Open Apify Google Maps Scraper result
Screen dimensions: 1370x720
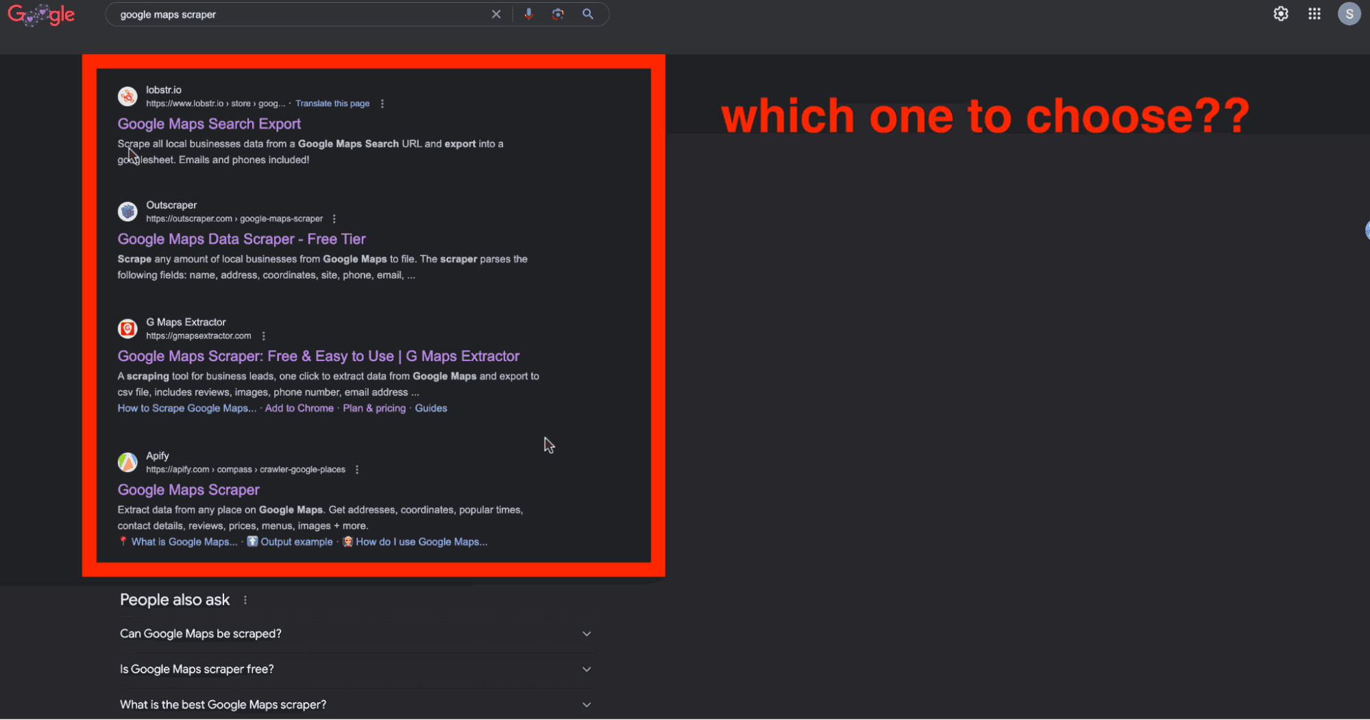[188, 490]
